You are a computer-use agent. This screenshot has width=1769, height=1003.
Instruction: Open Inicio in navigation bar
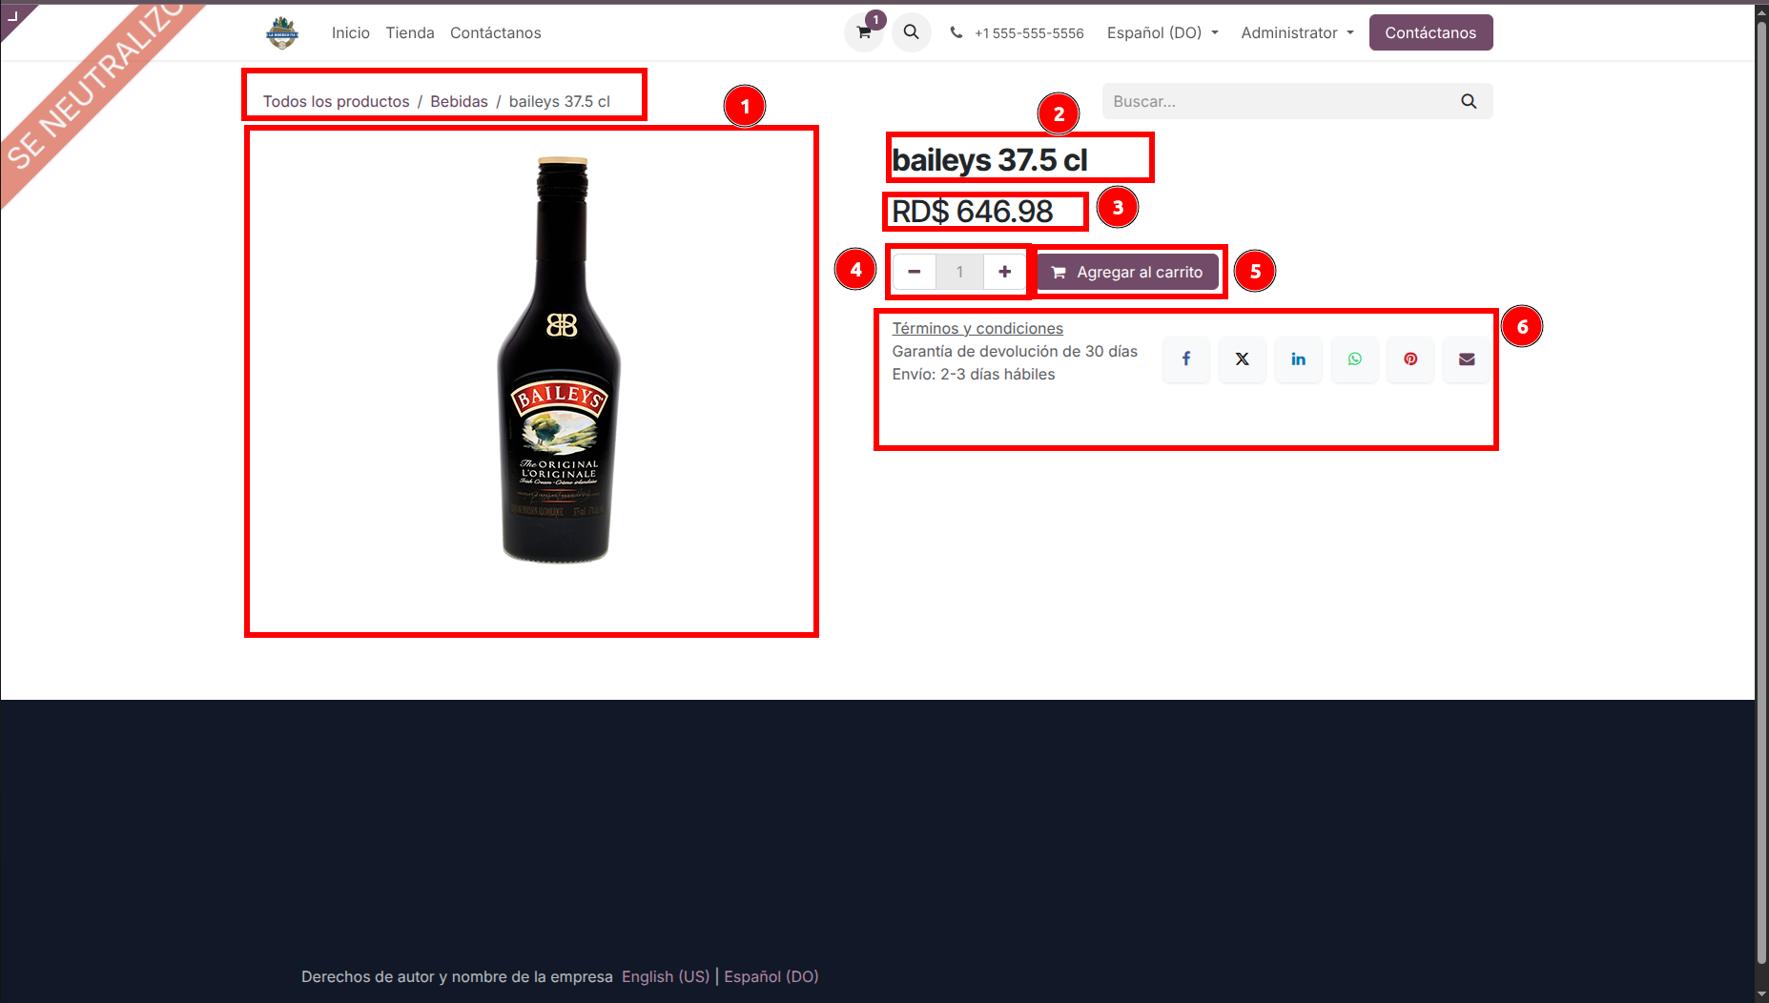pos(350,32)
